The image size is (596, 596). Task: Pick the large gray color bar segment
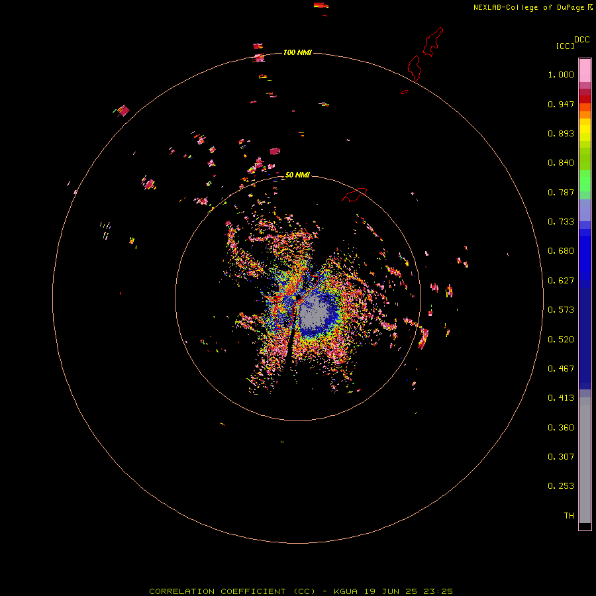[x=585, y=464]
